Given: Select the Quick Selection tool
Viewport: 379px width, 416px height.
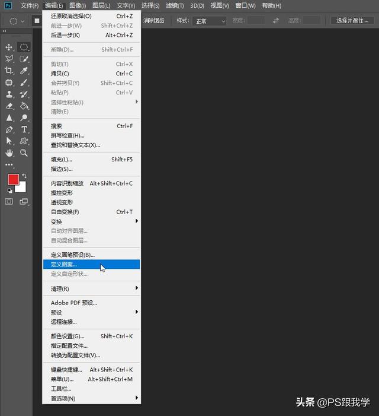Looking at the screenshot, I should click(x=24, y=59).
